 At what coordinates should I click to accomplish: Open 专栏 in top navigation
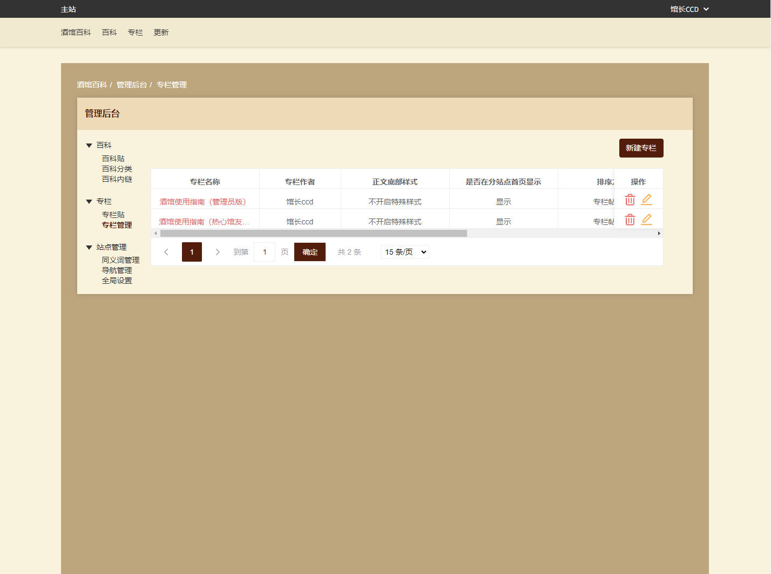135,32
